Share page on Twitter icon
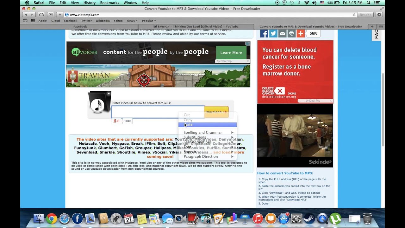 (x=273, y=33)
